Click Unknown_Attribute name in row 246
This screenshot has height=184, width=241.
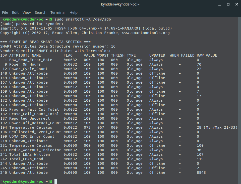click(28, 172)
